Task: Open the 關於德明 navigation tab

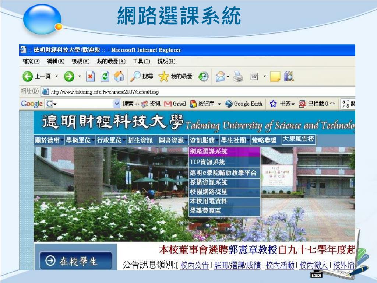Action: (49, 140)
